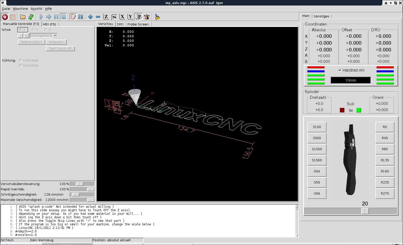This screenshot has height=245, width=403.
Task: Open Probe Screen tab
Action: [138, 24]
